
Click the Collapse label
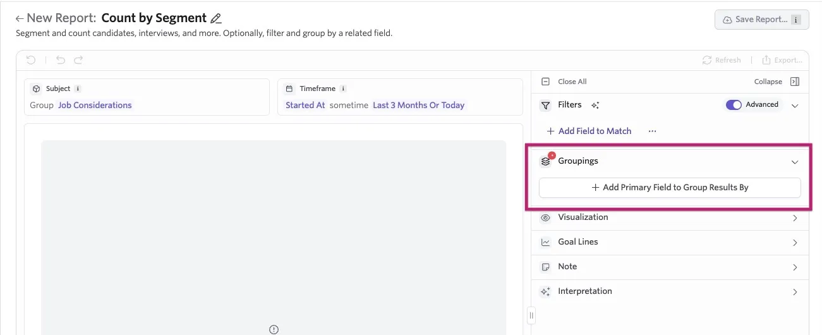(x=768, y=82)
